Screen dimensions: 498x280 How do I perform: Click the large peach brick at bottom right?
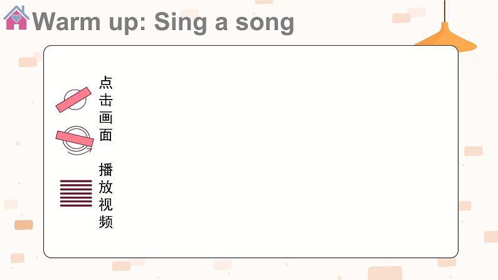click(385, 273)
